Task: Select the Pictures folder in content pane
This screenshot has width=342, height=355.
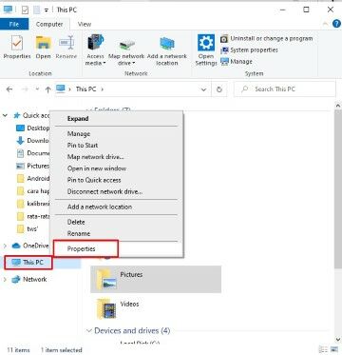Action: (156, 279)
